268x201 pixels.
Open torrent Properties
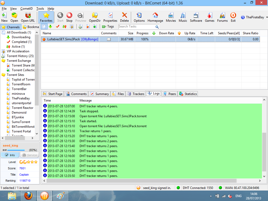click(110, 16)
